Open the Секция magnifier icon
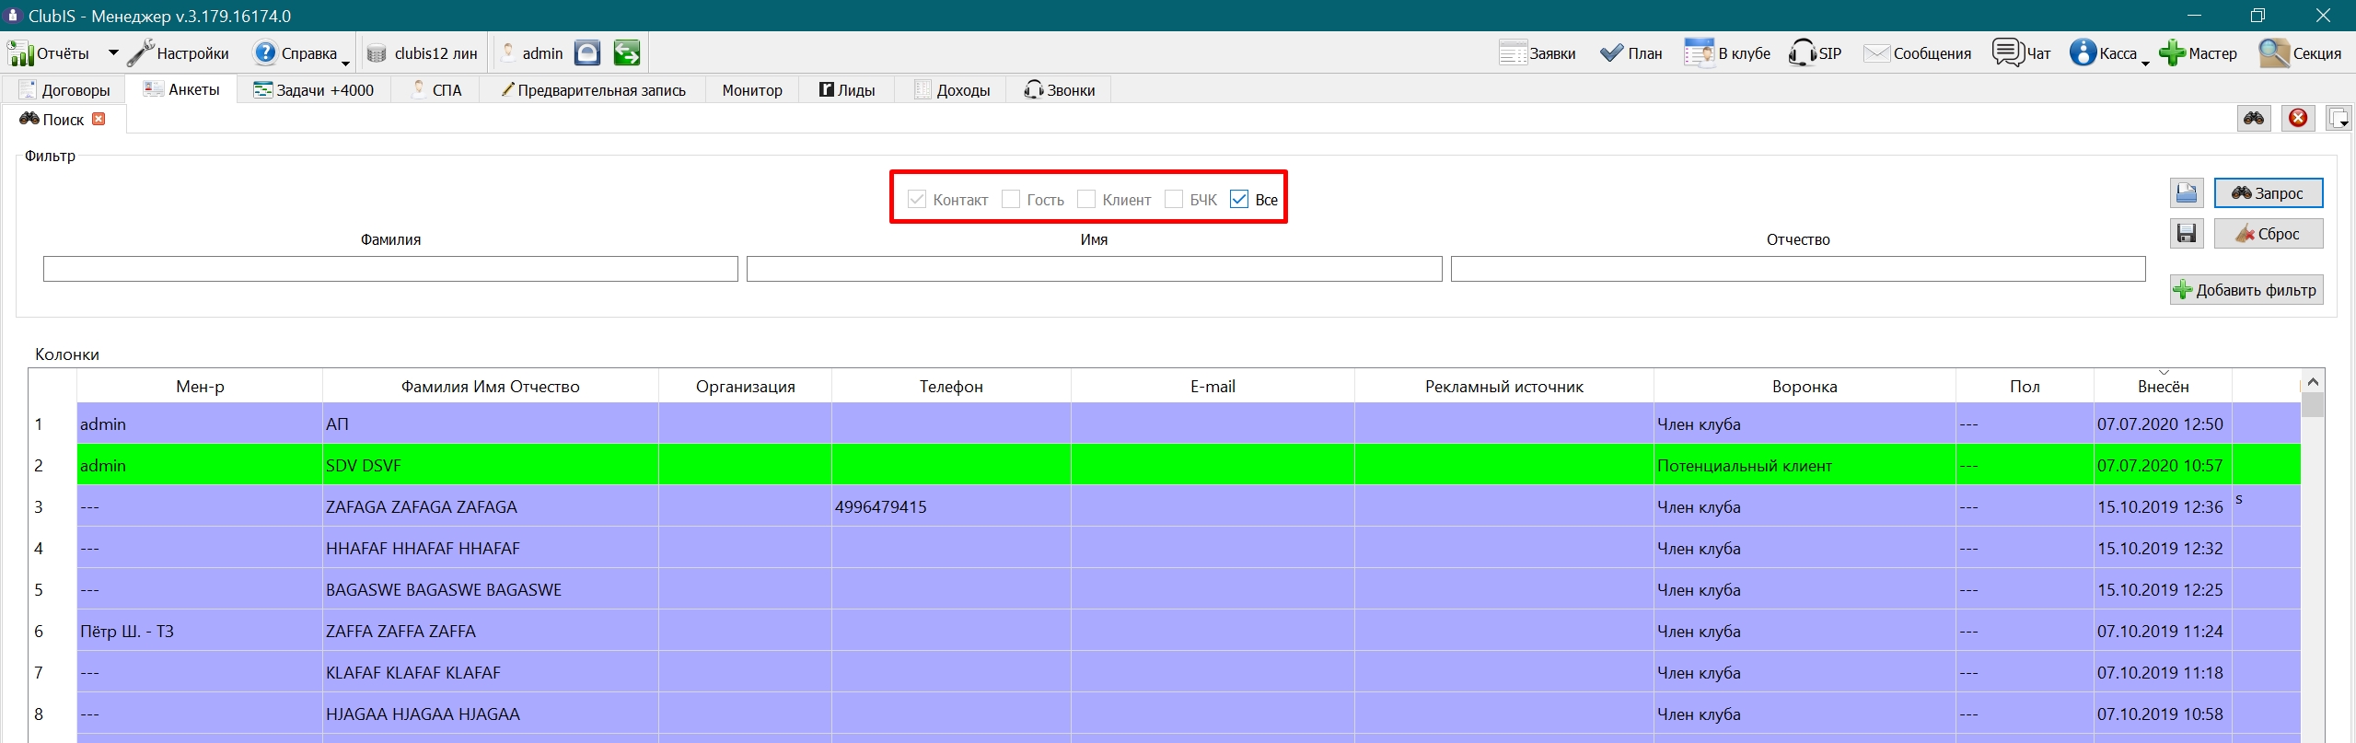 pos(2274,53)
